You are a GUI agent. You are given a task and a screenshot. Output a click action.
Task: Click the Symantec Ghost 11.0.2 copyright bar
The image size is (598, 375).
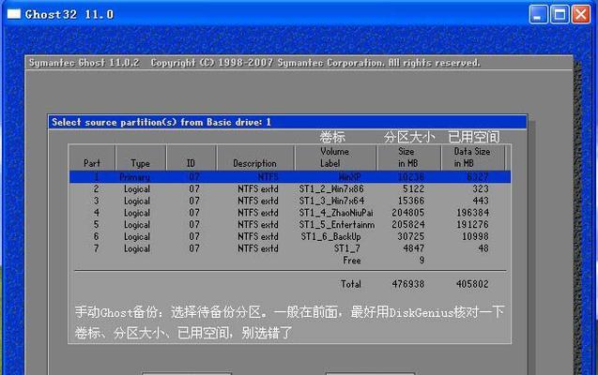[x=299, y=63]
